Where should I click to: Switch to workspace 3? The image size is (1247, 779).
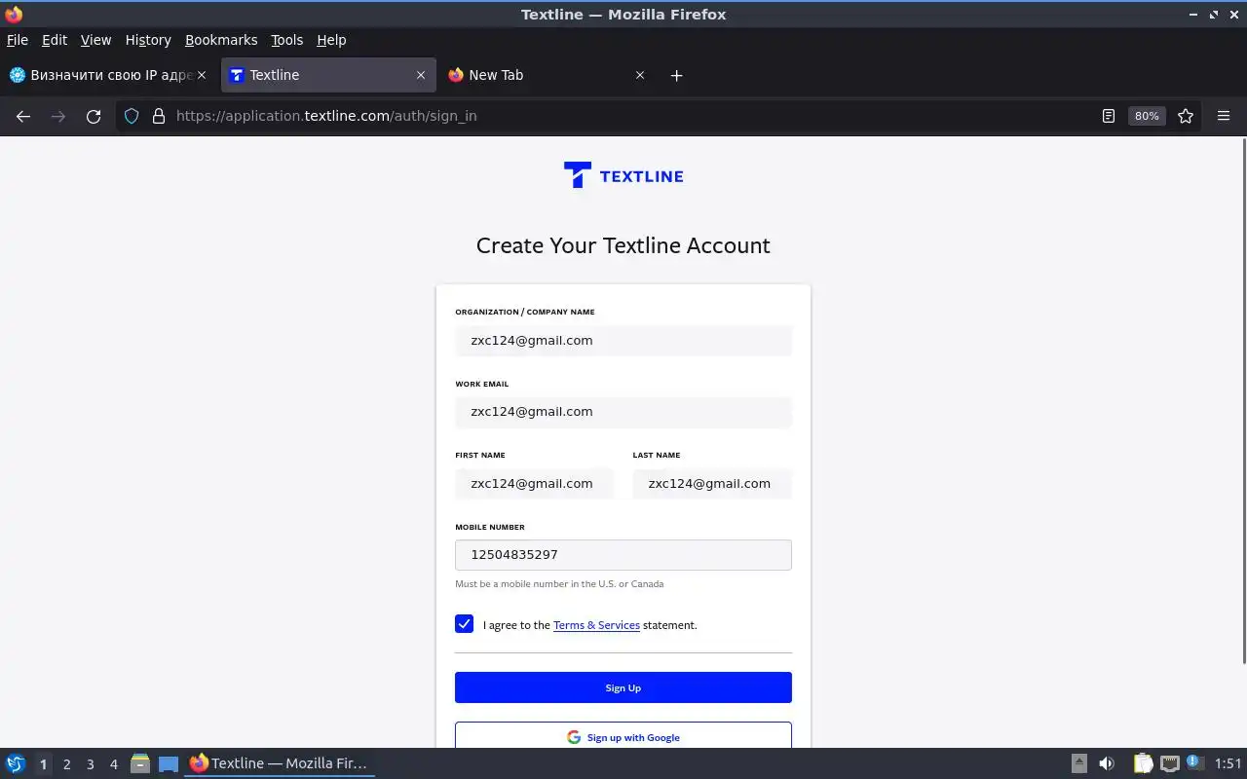[x=91, y=764]
